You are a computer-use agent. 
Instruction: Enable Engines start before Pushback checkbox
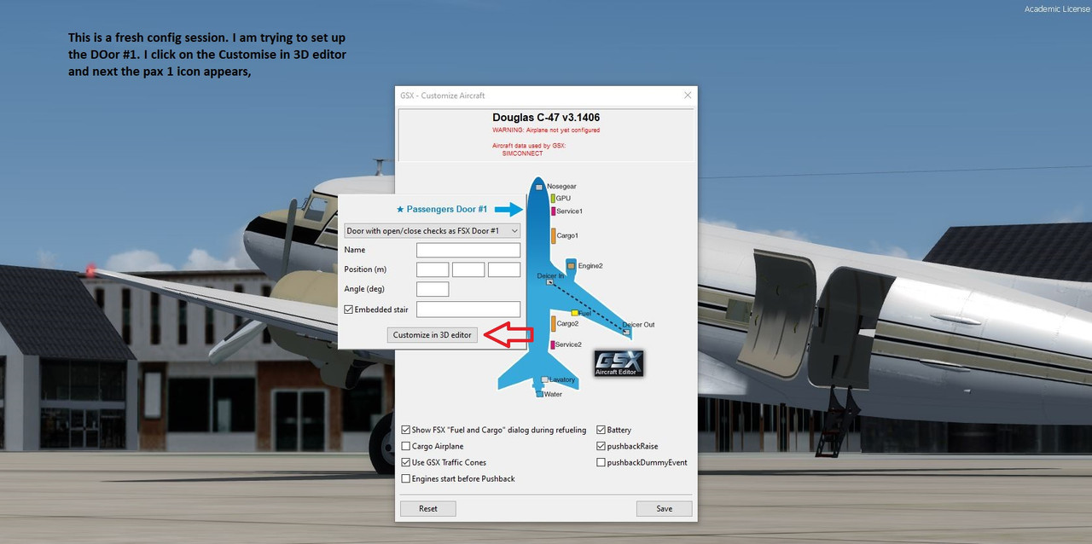point(405,479)
